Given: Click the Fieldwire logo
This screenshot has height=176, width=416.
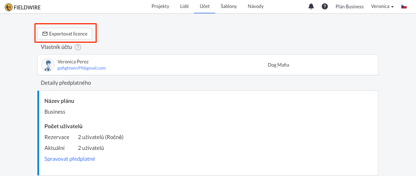Looking at the screenshot, I should (x=23, y=7).
